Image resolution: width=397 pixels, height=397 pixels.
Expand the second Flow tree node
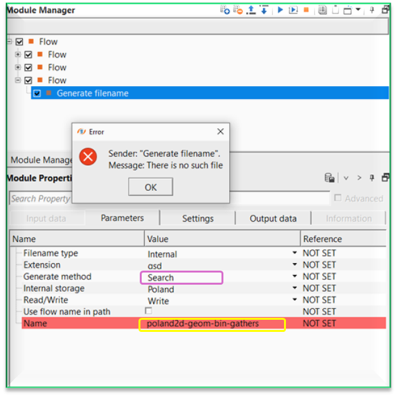pyautogui.click(x=18, y=54)
